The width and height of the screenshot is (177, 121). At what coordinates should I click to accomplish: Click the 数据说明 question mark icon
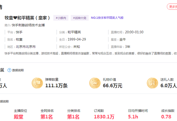click(x=10, y=70)
